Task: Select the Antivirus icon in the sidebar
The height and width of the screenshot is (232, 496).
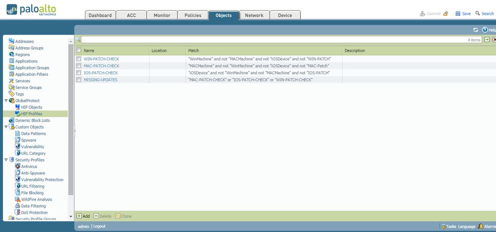Action: pyautogui.click(x=17, y=167)
